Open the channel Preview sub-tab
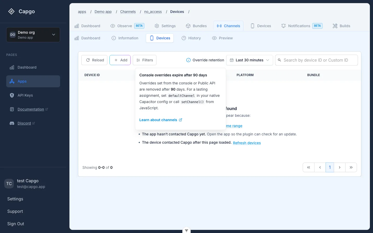Image resolution: width=373 pixels, height=233 pixels. (222, 38)
